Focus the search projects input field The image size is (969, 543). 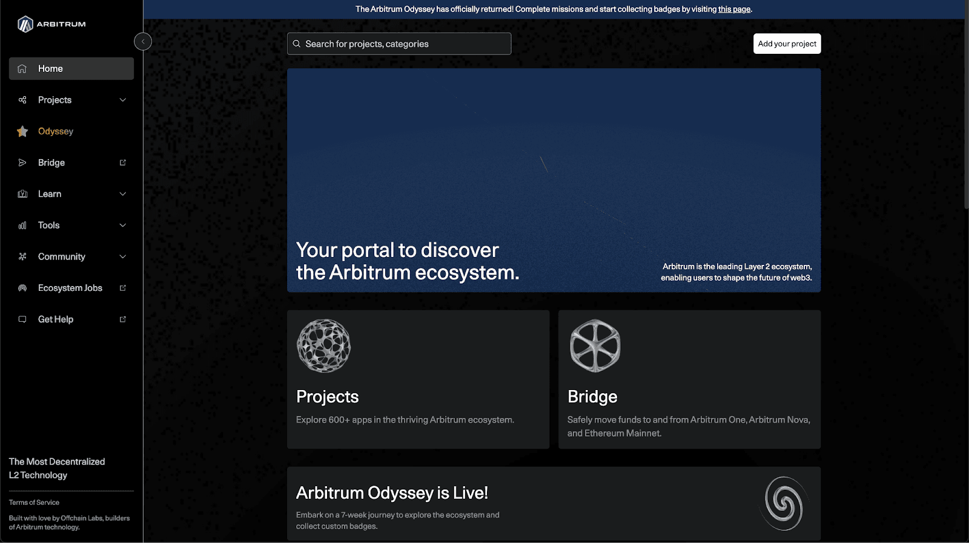(399, 44)
